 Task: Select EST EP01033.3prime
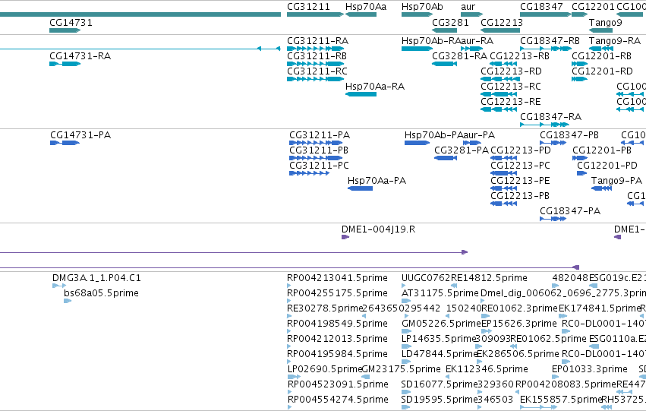(x=590, y=369)
